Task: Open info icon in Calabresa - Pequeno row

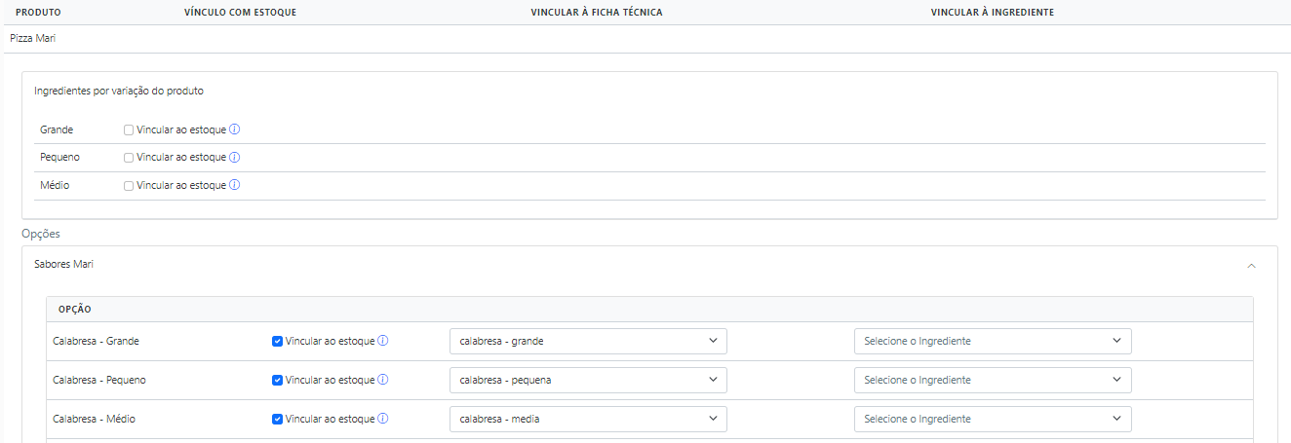Action: pyautogui.click(x=383, y=380)
